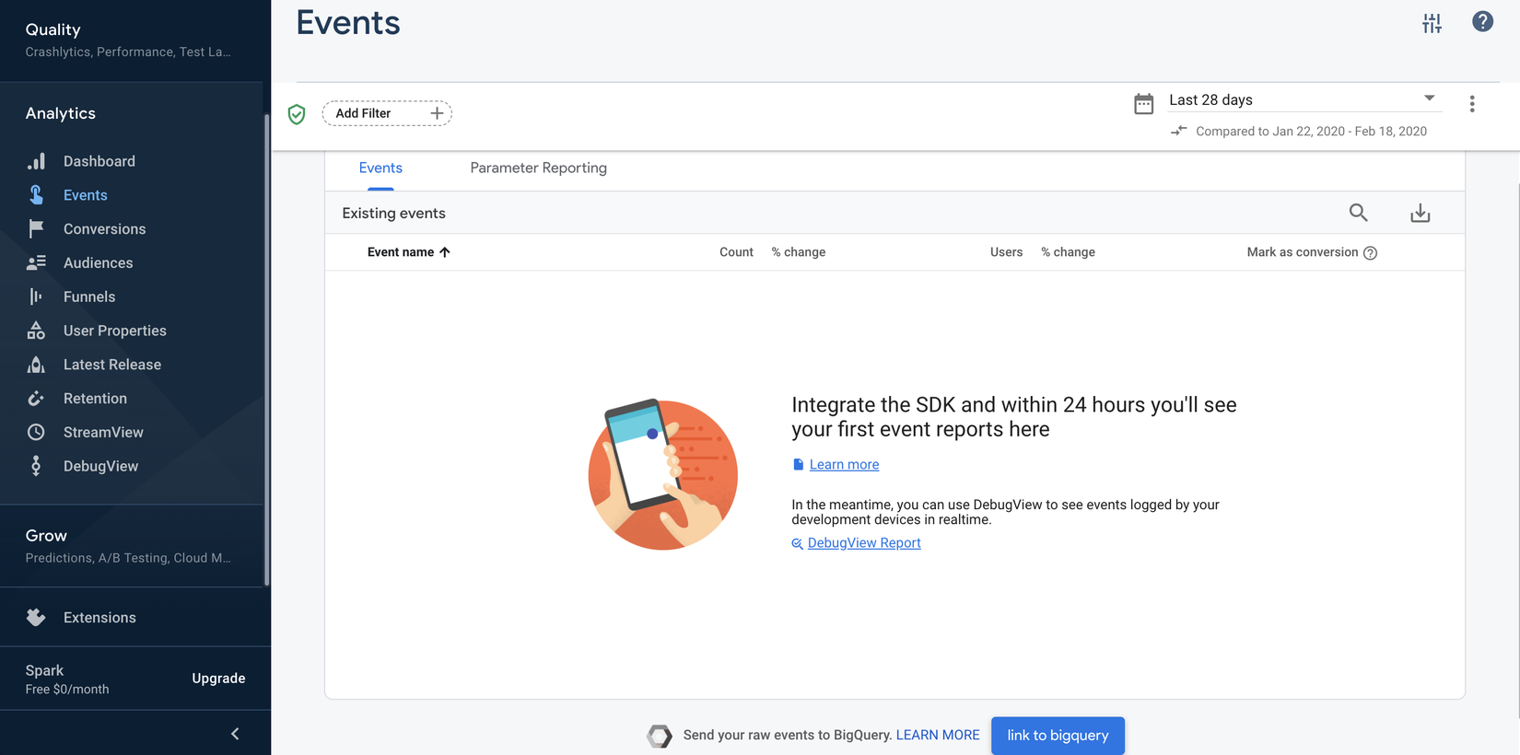Click LEARN MORE about BigQuery
The image size is (1520, 755).
pyautogui.click(x=938, y=736)
